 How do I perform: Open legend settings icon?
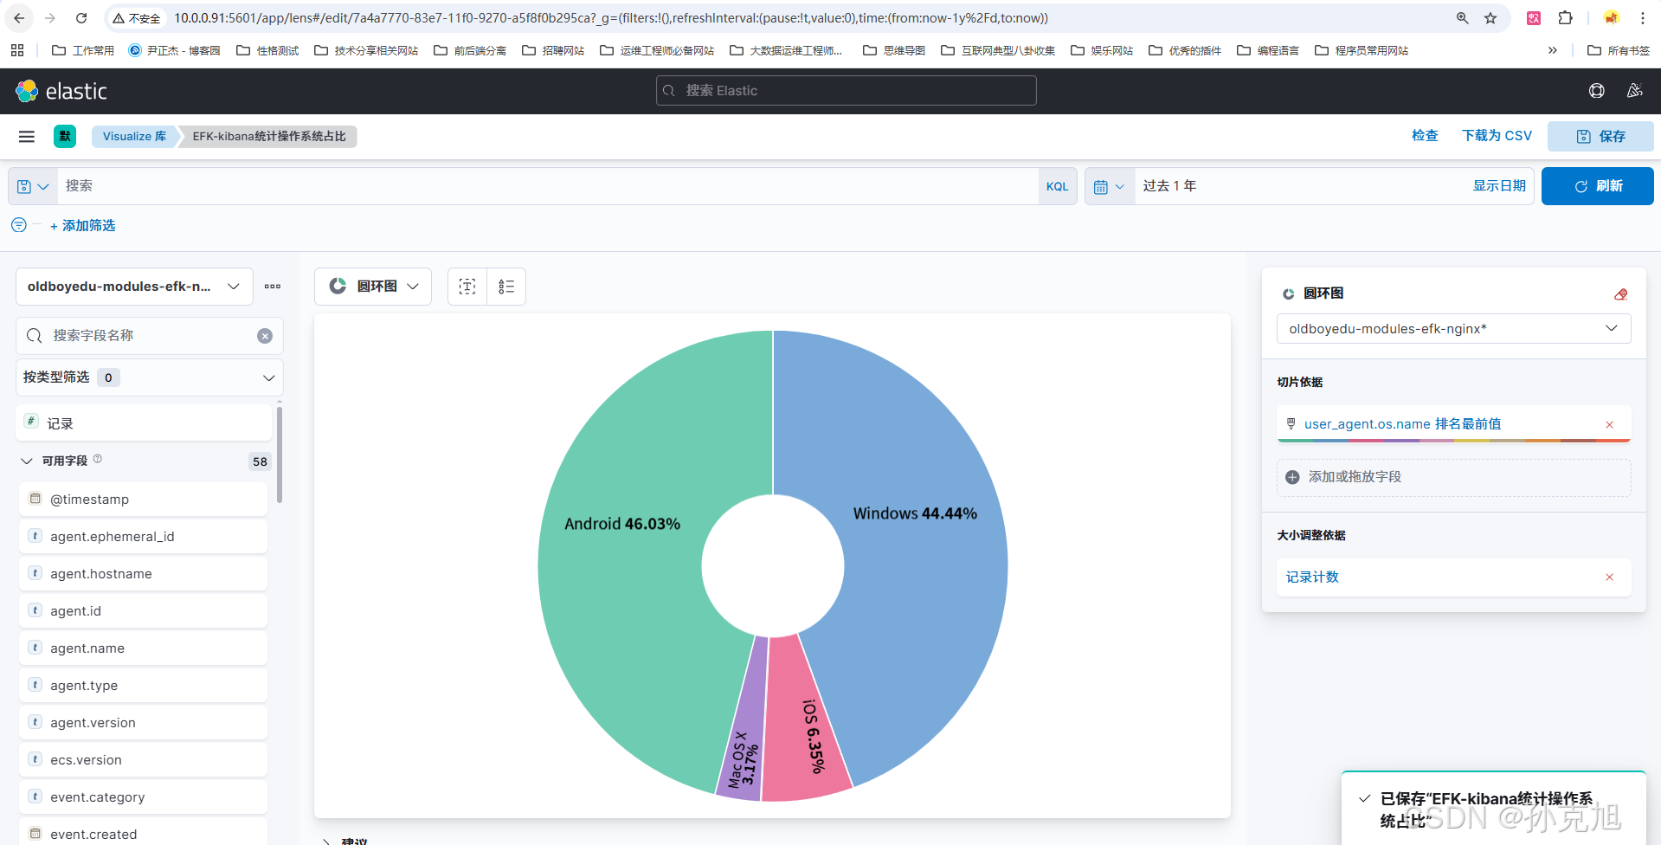506,287
